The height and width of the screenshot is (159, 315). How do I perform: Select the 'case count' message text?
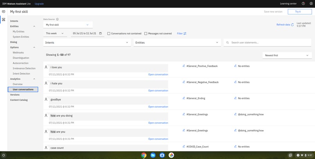(57, 148)
